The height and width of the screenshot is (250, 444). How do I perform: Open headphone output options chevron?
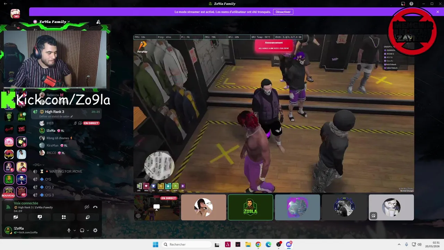tap(88, 230)
